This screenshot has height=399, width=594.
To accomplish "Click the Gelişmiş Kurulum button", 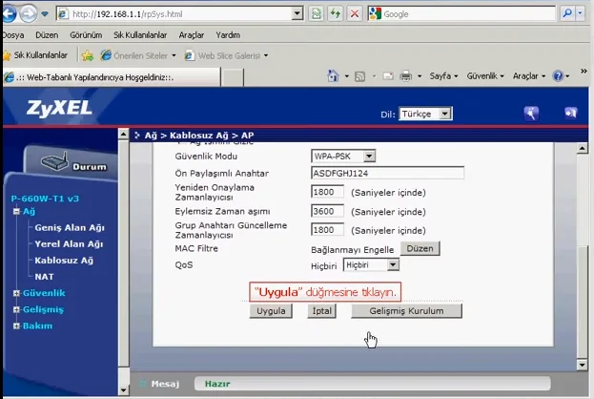I will pyautogui.click(x=406, y=311).
